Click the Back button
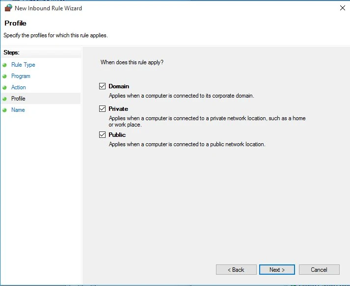The image size is (350, 286). [236, 270]
